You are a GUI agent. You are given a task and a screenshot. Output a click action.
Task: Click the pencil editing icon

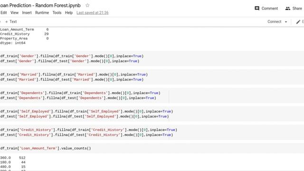298,22
